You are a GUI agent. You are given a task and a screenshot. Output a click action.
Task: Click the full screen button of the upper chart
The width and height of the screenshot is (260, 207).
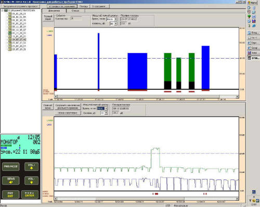click(x=48, y=18)
